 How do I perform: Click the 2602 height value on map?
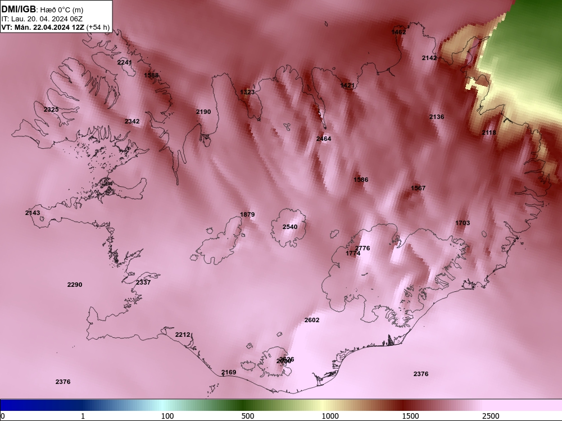pos(312,320)
